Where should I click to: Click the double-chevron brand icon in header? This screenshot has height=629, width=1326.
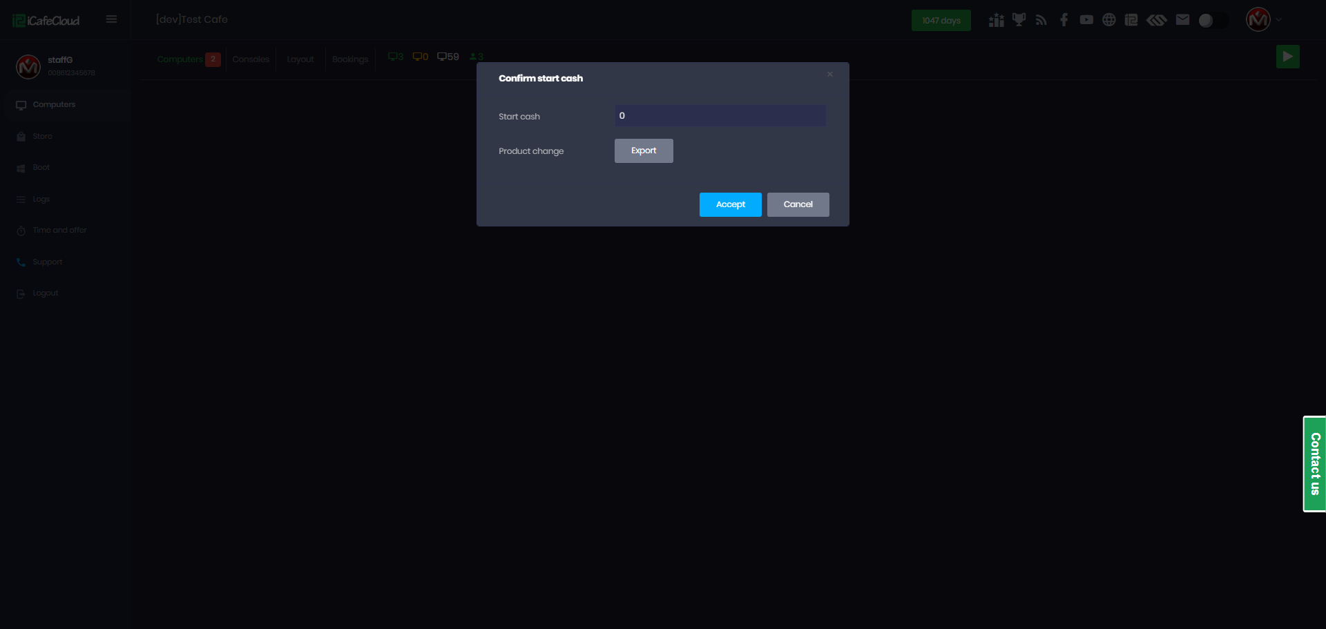(1157, 20)
